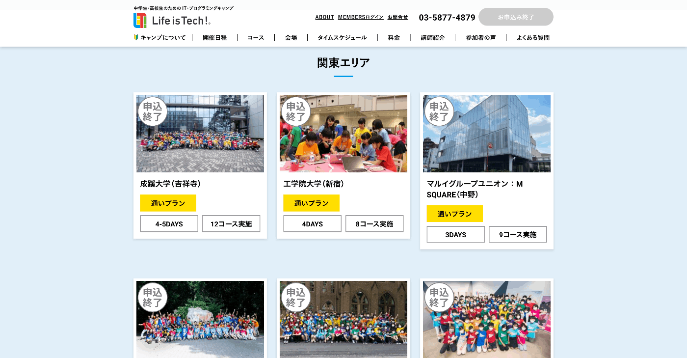Image resolution: width=687 pixels, height=358 pixels.
Task: Click the 4DAYS box
Action: [x=313, y=223]
